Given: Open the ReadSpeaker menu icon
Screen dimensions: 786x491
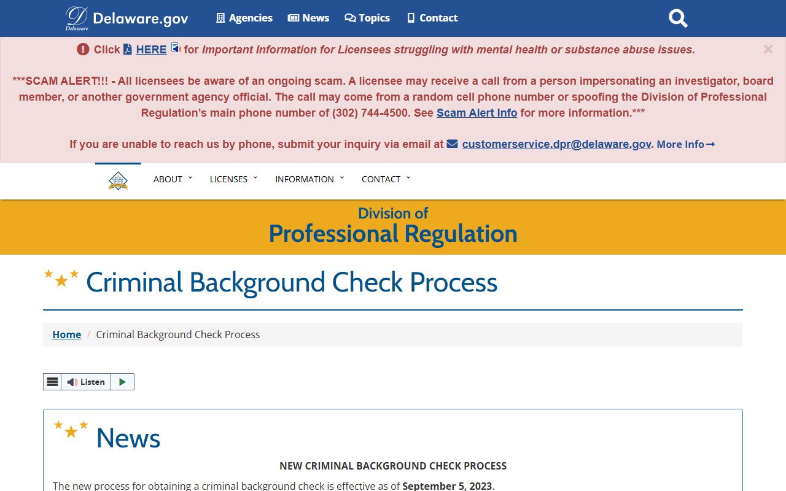Looking at the screenshot, I should [x=52, y=382].
